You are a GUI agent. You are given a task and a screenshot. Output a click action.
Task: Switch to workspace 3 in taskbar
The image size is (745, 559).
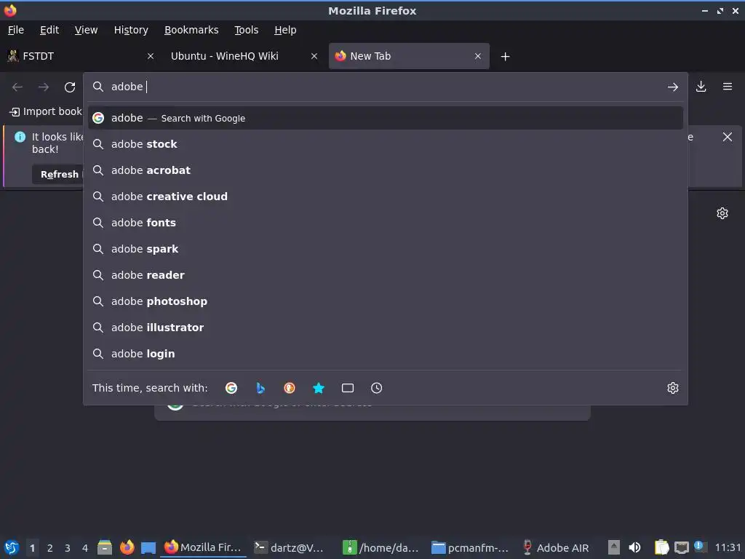tap(68, 548)
